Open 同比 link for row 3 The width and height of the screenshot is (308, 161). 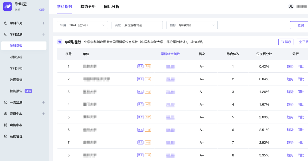pyautogui.click(x=301, y=92)
